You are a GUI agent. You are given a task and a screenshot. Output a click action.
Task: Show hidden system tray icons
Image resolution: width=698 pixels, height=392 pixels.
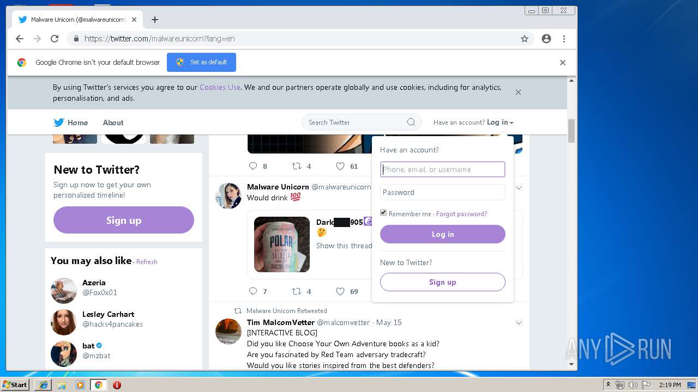[608, 385]
